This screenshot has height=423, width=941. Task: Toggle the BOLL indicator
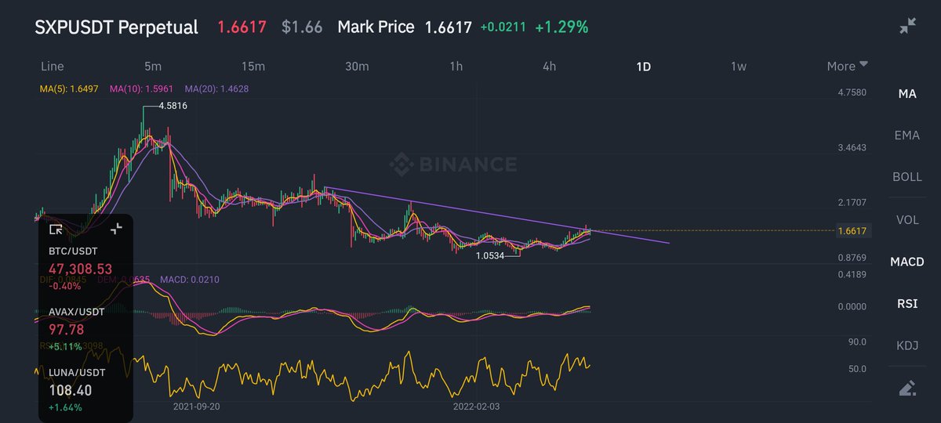(907, 177)
